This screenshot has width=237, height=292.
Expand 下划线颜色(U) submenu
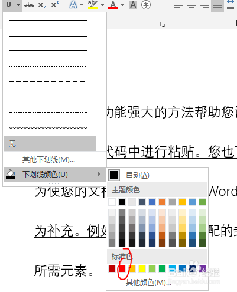55,174
